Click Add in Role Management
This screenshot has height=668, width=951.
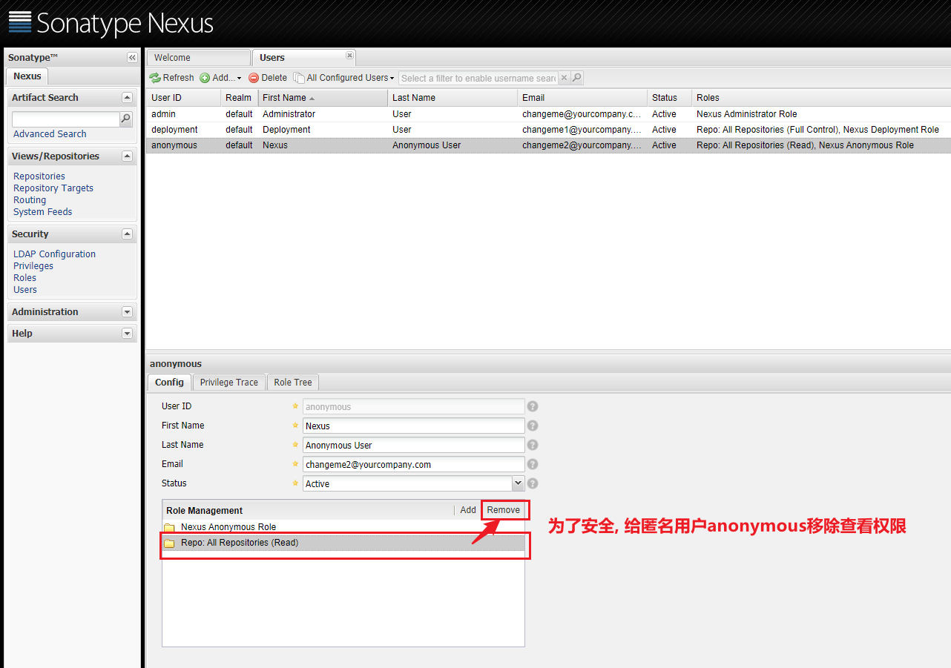[468, 510]
